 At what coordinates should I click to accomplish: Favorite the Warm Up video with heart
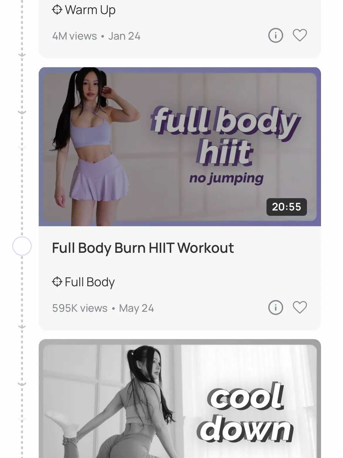300,36
